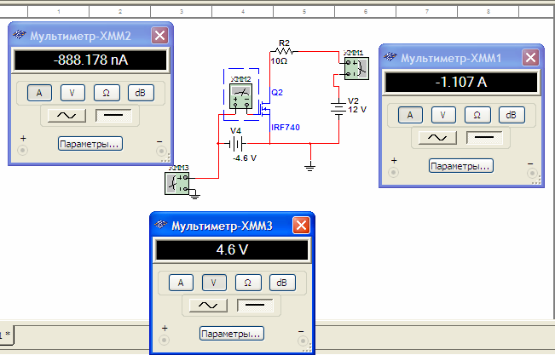
Task: Open Параметры settings in Multimeter-XMM1
Action: [461, 166]
